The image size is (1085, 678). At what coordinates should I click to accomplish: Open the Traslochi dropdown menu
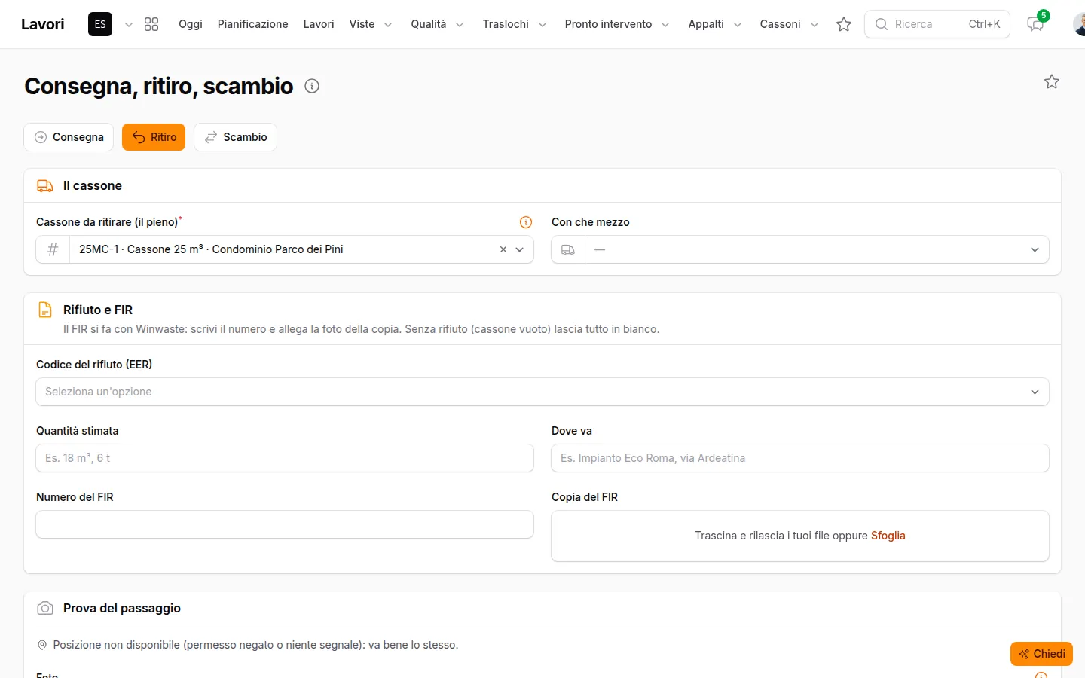coord(515,24)
